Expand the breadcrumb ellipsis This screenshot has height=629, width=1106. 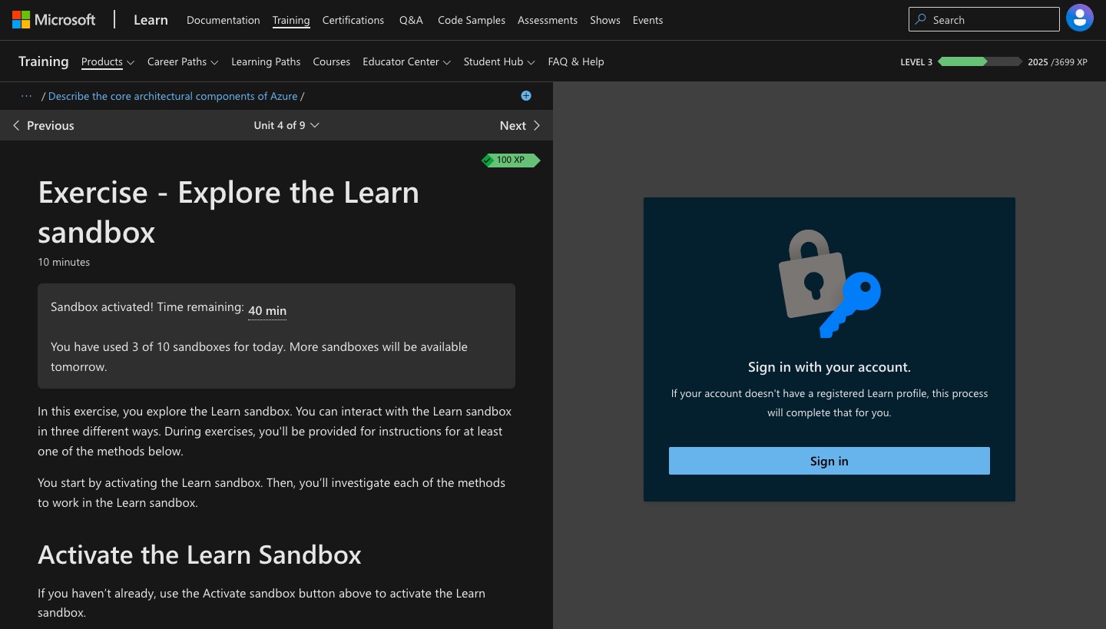tap(27, 96)
